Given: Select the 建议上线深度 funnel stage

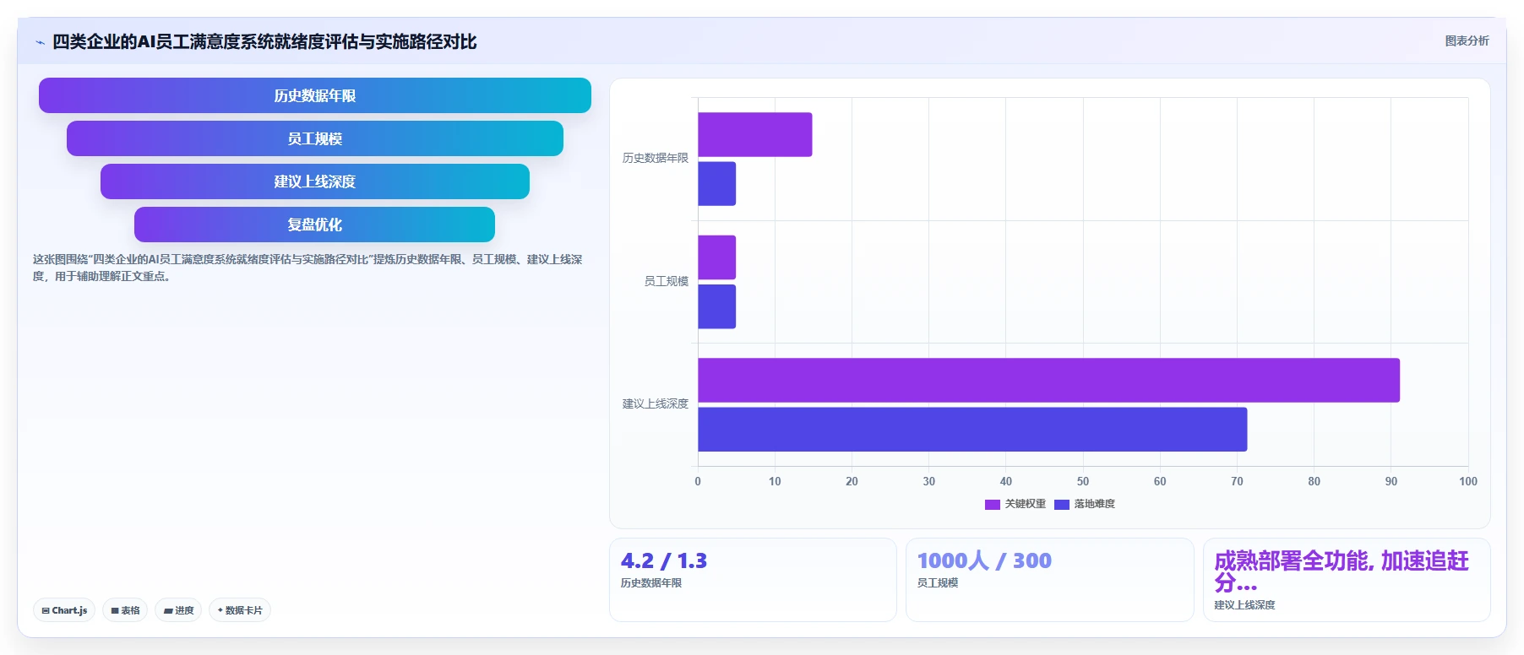Looking at the screenshot, I should 315,181.
